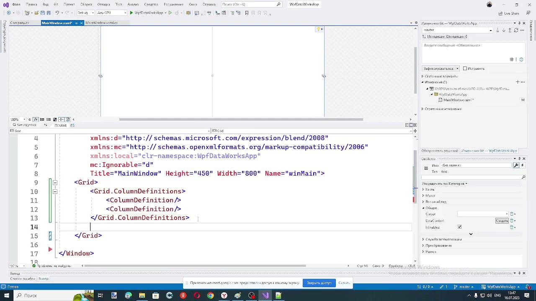
Task: Click the Git push up-arrow icon
Action: pyautogui.click(x=510, y=30)
